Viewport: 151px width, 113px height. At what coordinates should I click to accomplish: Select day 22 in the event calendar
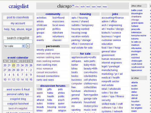point(14,65)
